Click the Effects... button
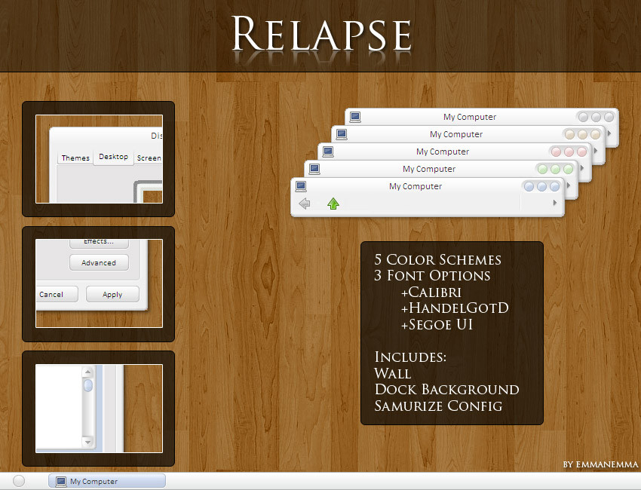Screen dimensions: 641x490 click(99, 243)
